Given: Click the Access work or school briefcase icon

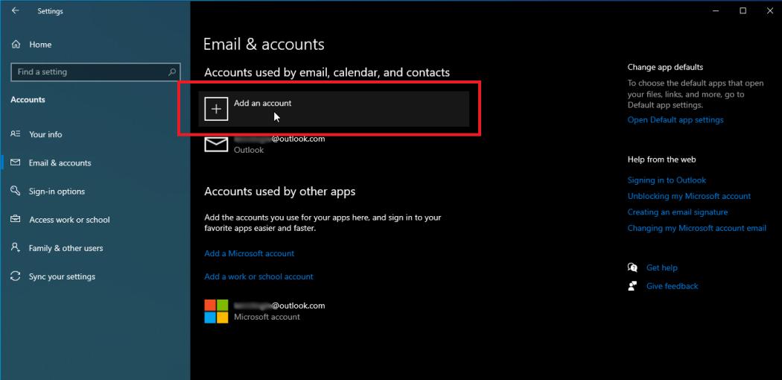Looking at the screenshot, I should pyautogui.click(x=16, y=219).
